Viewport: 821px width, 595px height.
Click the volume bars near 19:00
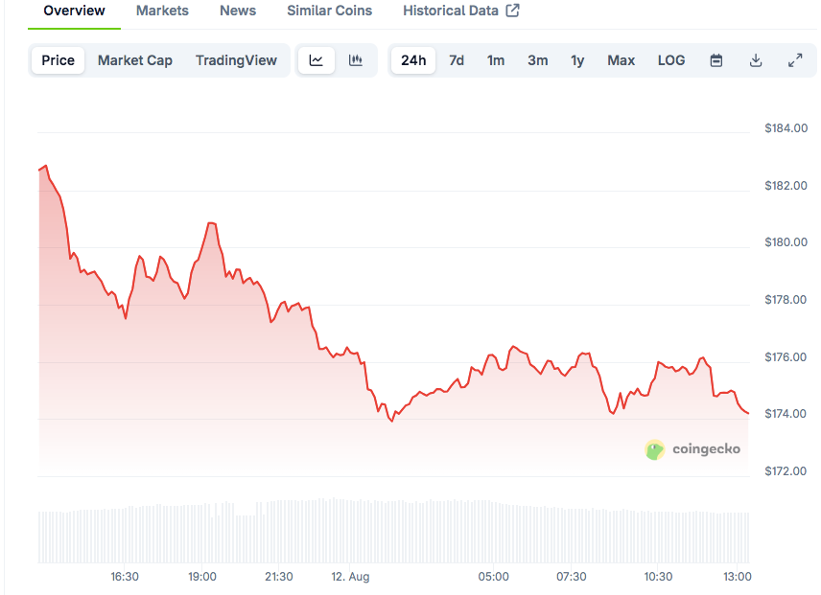tap(202, 534)
